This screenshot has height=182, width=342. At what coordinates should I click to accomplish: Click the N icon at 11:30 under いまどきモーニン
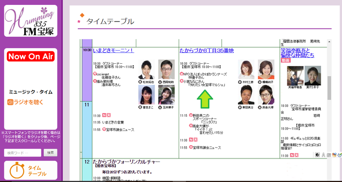(x=104, y=115)
